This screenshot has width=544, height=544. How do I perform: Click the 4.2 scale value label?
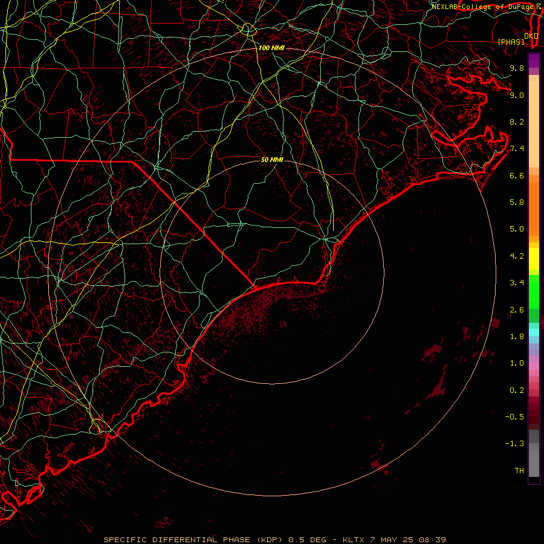click(517, 256)
